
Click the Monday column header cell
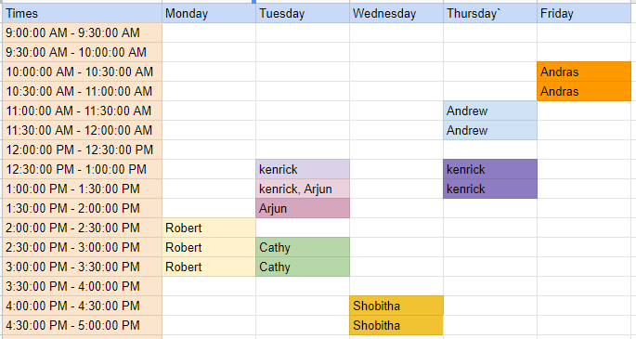pos(209,13)
